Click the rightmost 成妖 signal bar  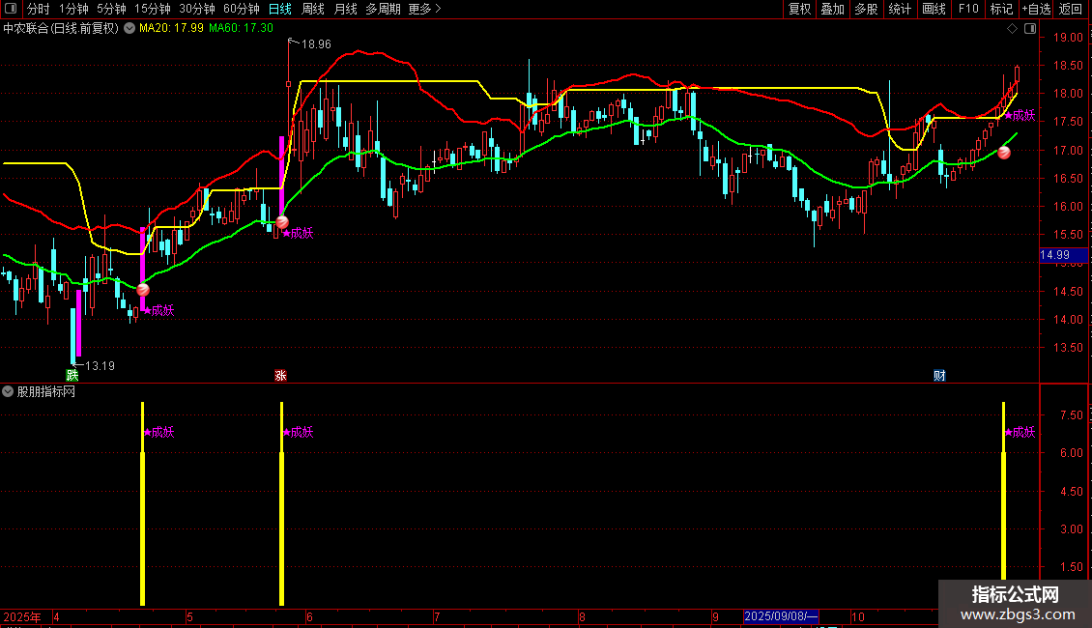click(1003, 491)
